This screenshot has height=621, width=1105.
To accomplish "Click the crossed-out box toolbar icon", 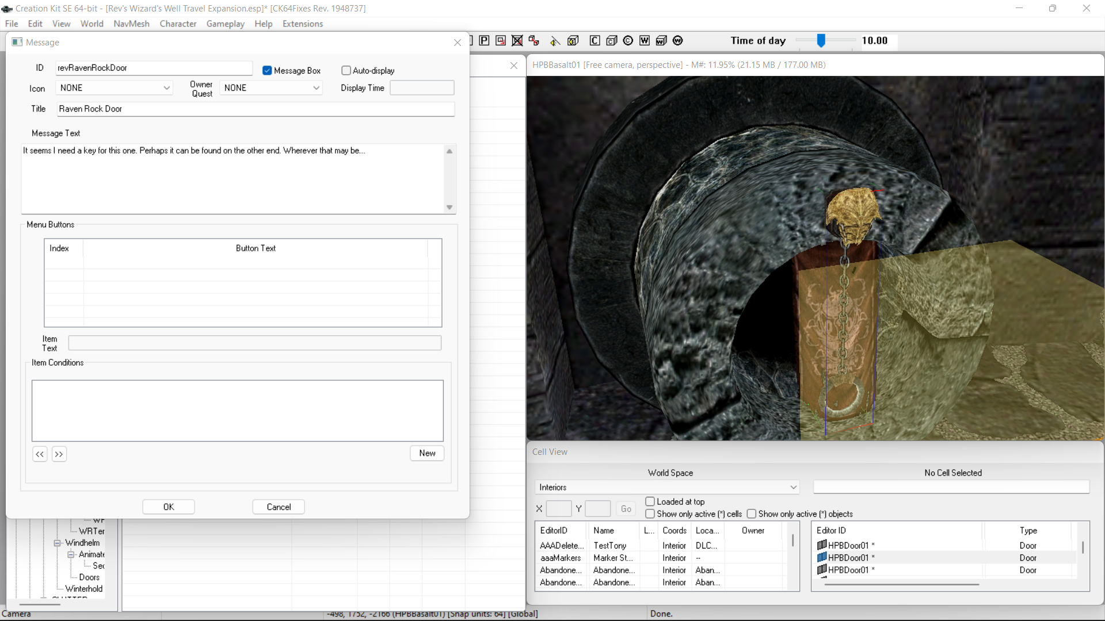I will (x=517, y=40).
